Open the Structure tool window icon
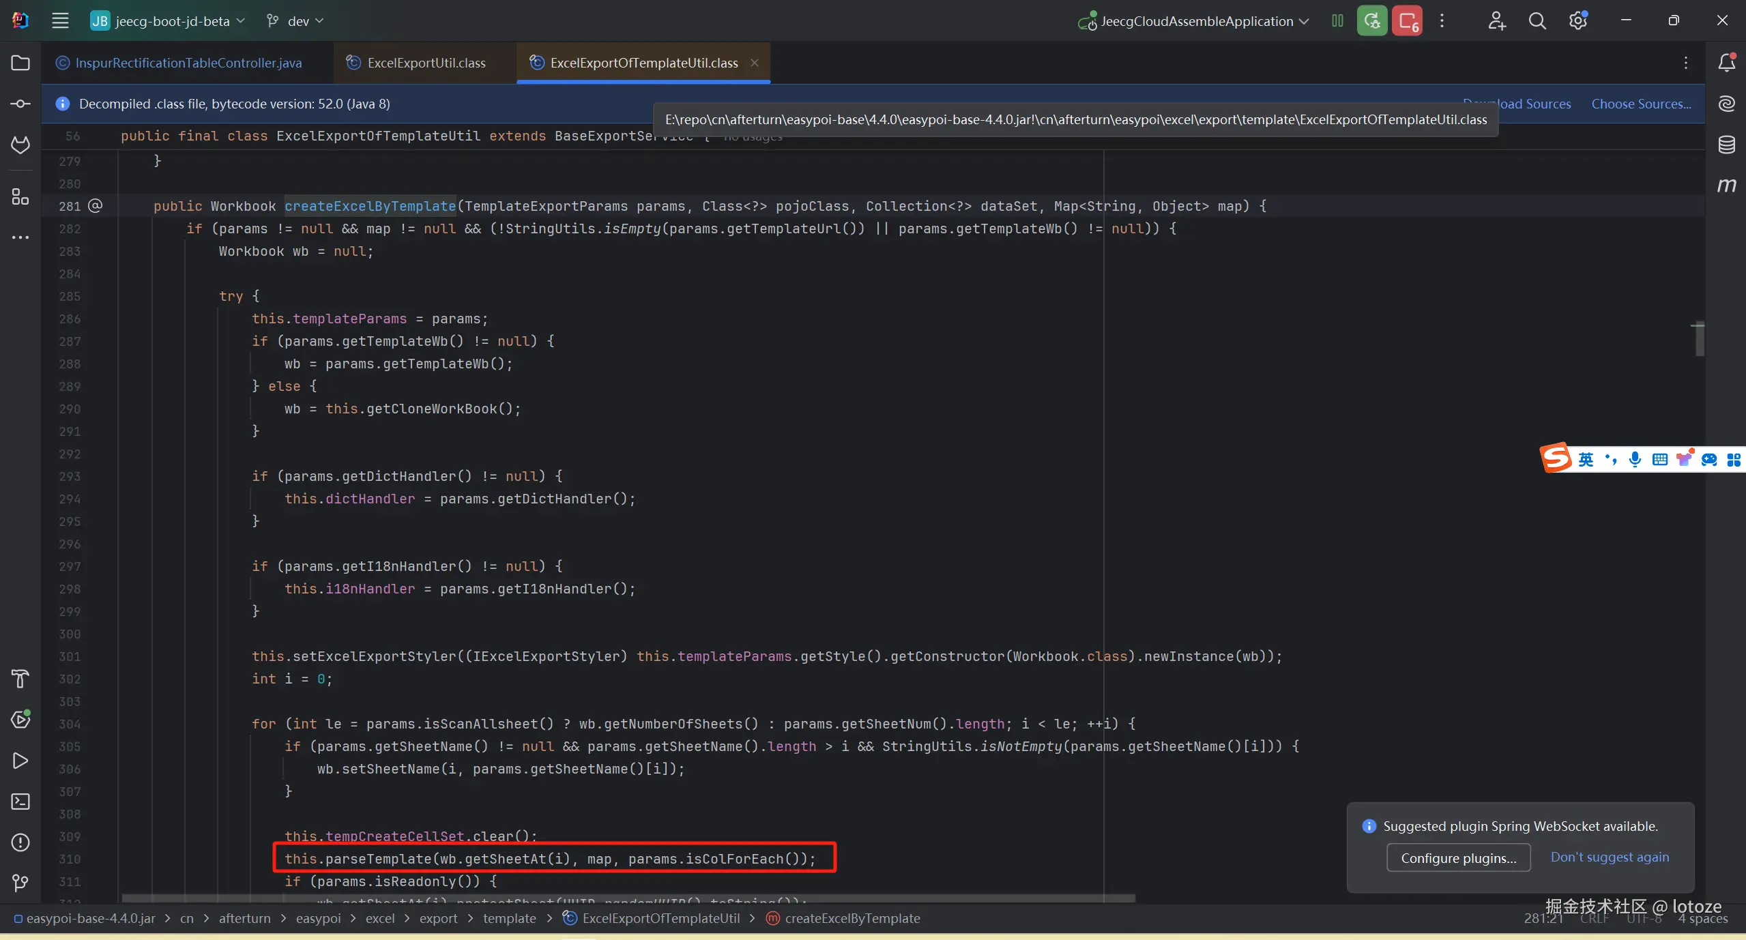Screen dimensions: 1746x940 20,197
